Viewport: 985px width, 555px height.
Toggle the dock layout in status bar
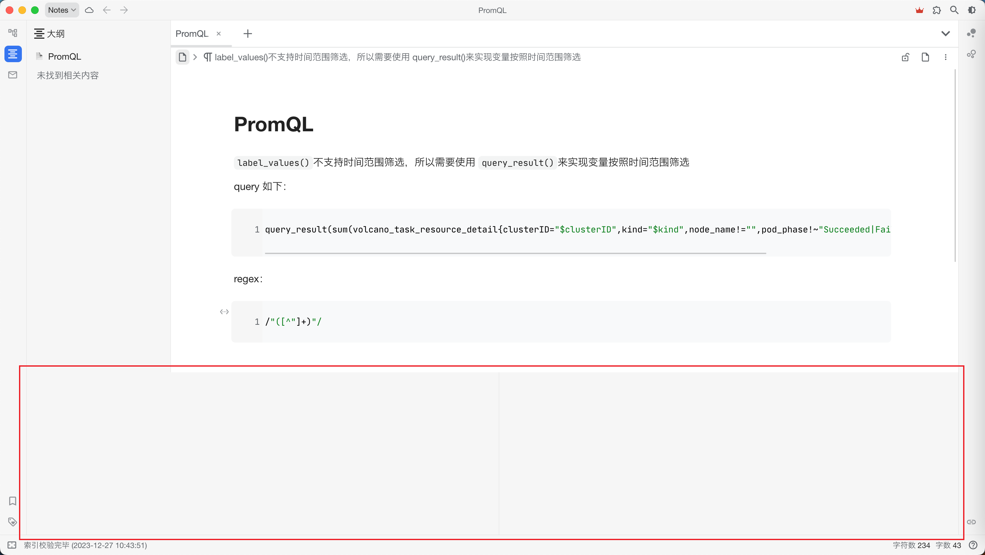[12, 545]
